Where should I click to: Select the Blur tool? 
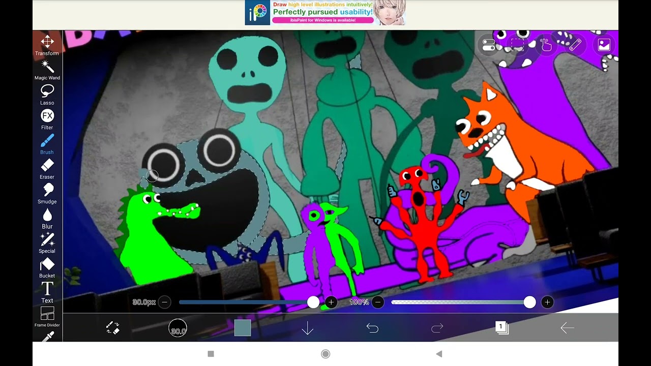point(47,219)
